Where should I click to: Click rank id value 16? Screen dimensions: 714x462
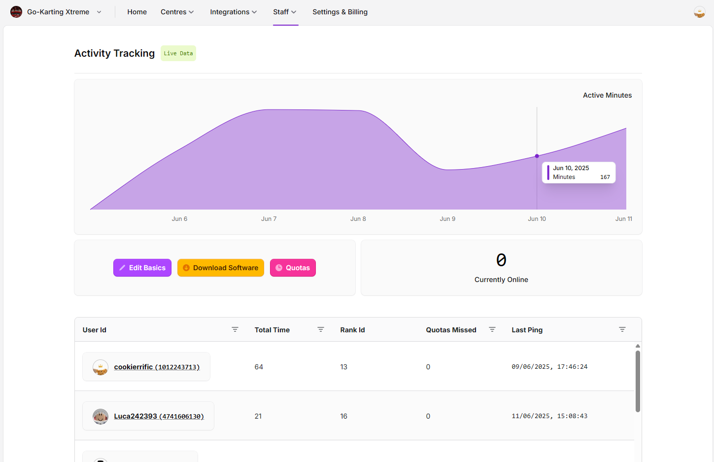(x=344, y=416)
